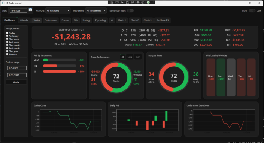Go to the Psychology tab
264x143 pixels.
point(101,20)
